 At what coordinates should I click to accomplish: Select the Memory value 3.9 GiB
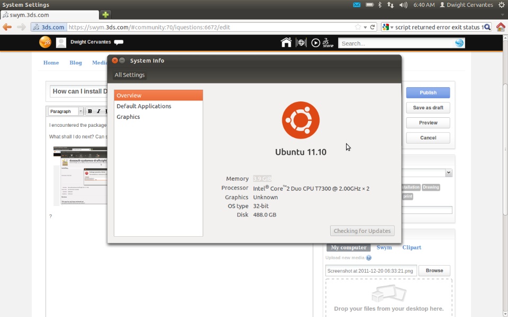click(262, 179)
